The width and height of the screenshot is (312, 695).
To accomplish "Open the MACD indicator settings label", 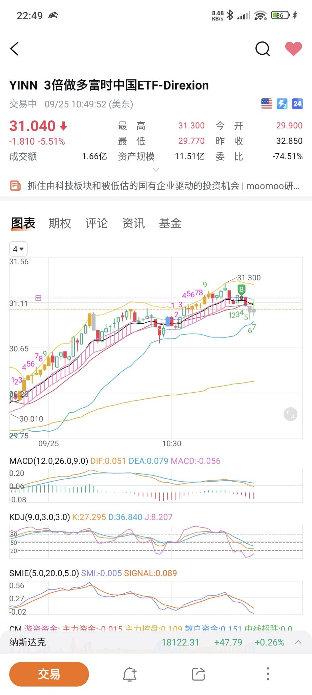I will point(49,461).
